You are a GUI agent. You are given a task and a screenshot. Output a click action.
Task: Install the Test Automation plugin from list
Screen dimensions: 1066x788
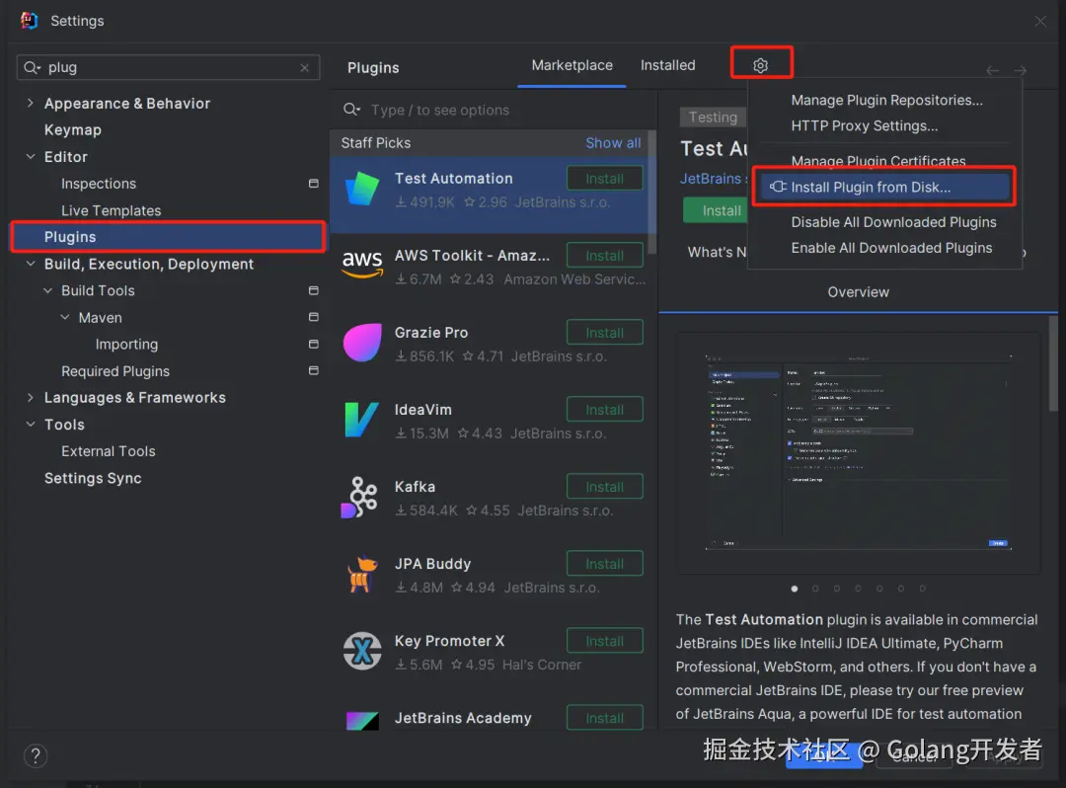604,178
